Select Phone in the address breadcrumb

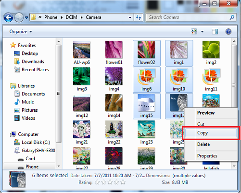[x=51, y=17]
